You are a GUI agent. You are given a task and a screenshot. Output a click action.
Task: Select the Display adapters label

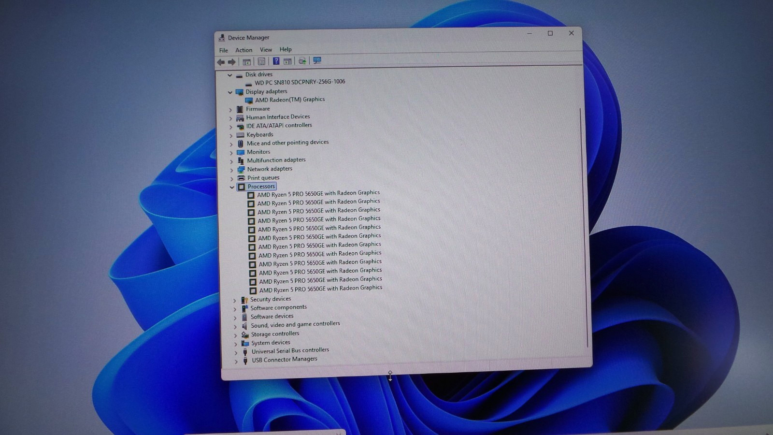266,91
